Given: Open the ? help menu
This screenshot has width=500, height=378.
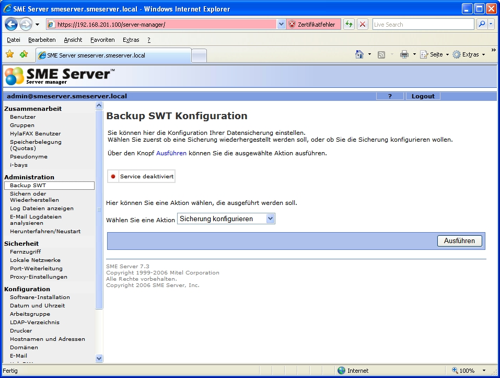Looking at the screenshot, I should click(x=149, y=40).
